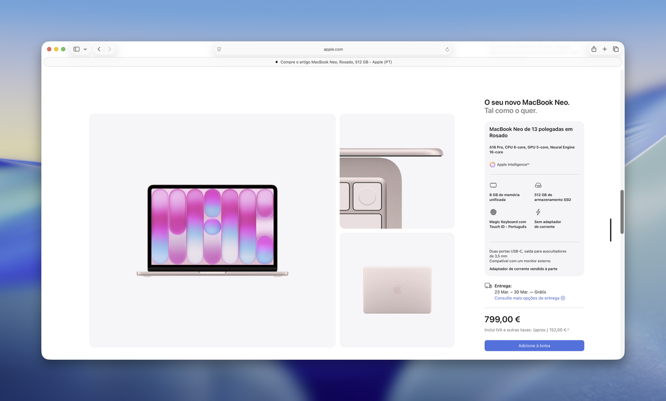This screenshot has height=401, width=666.
Task: Click the Apple Intelligence sparkle icon
Action: point(492,164)
